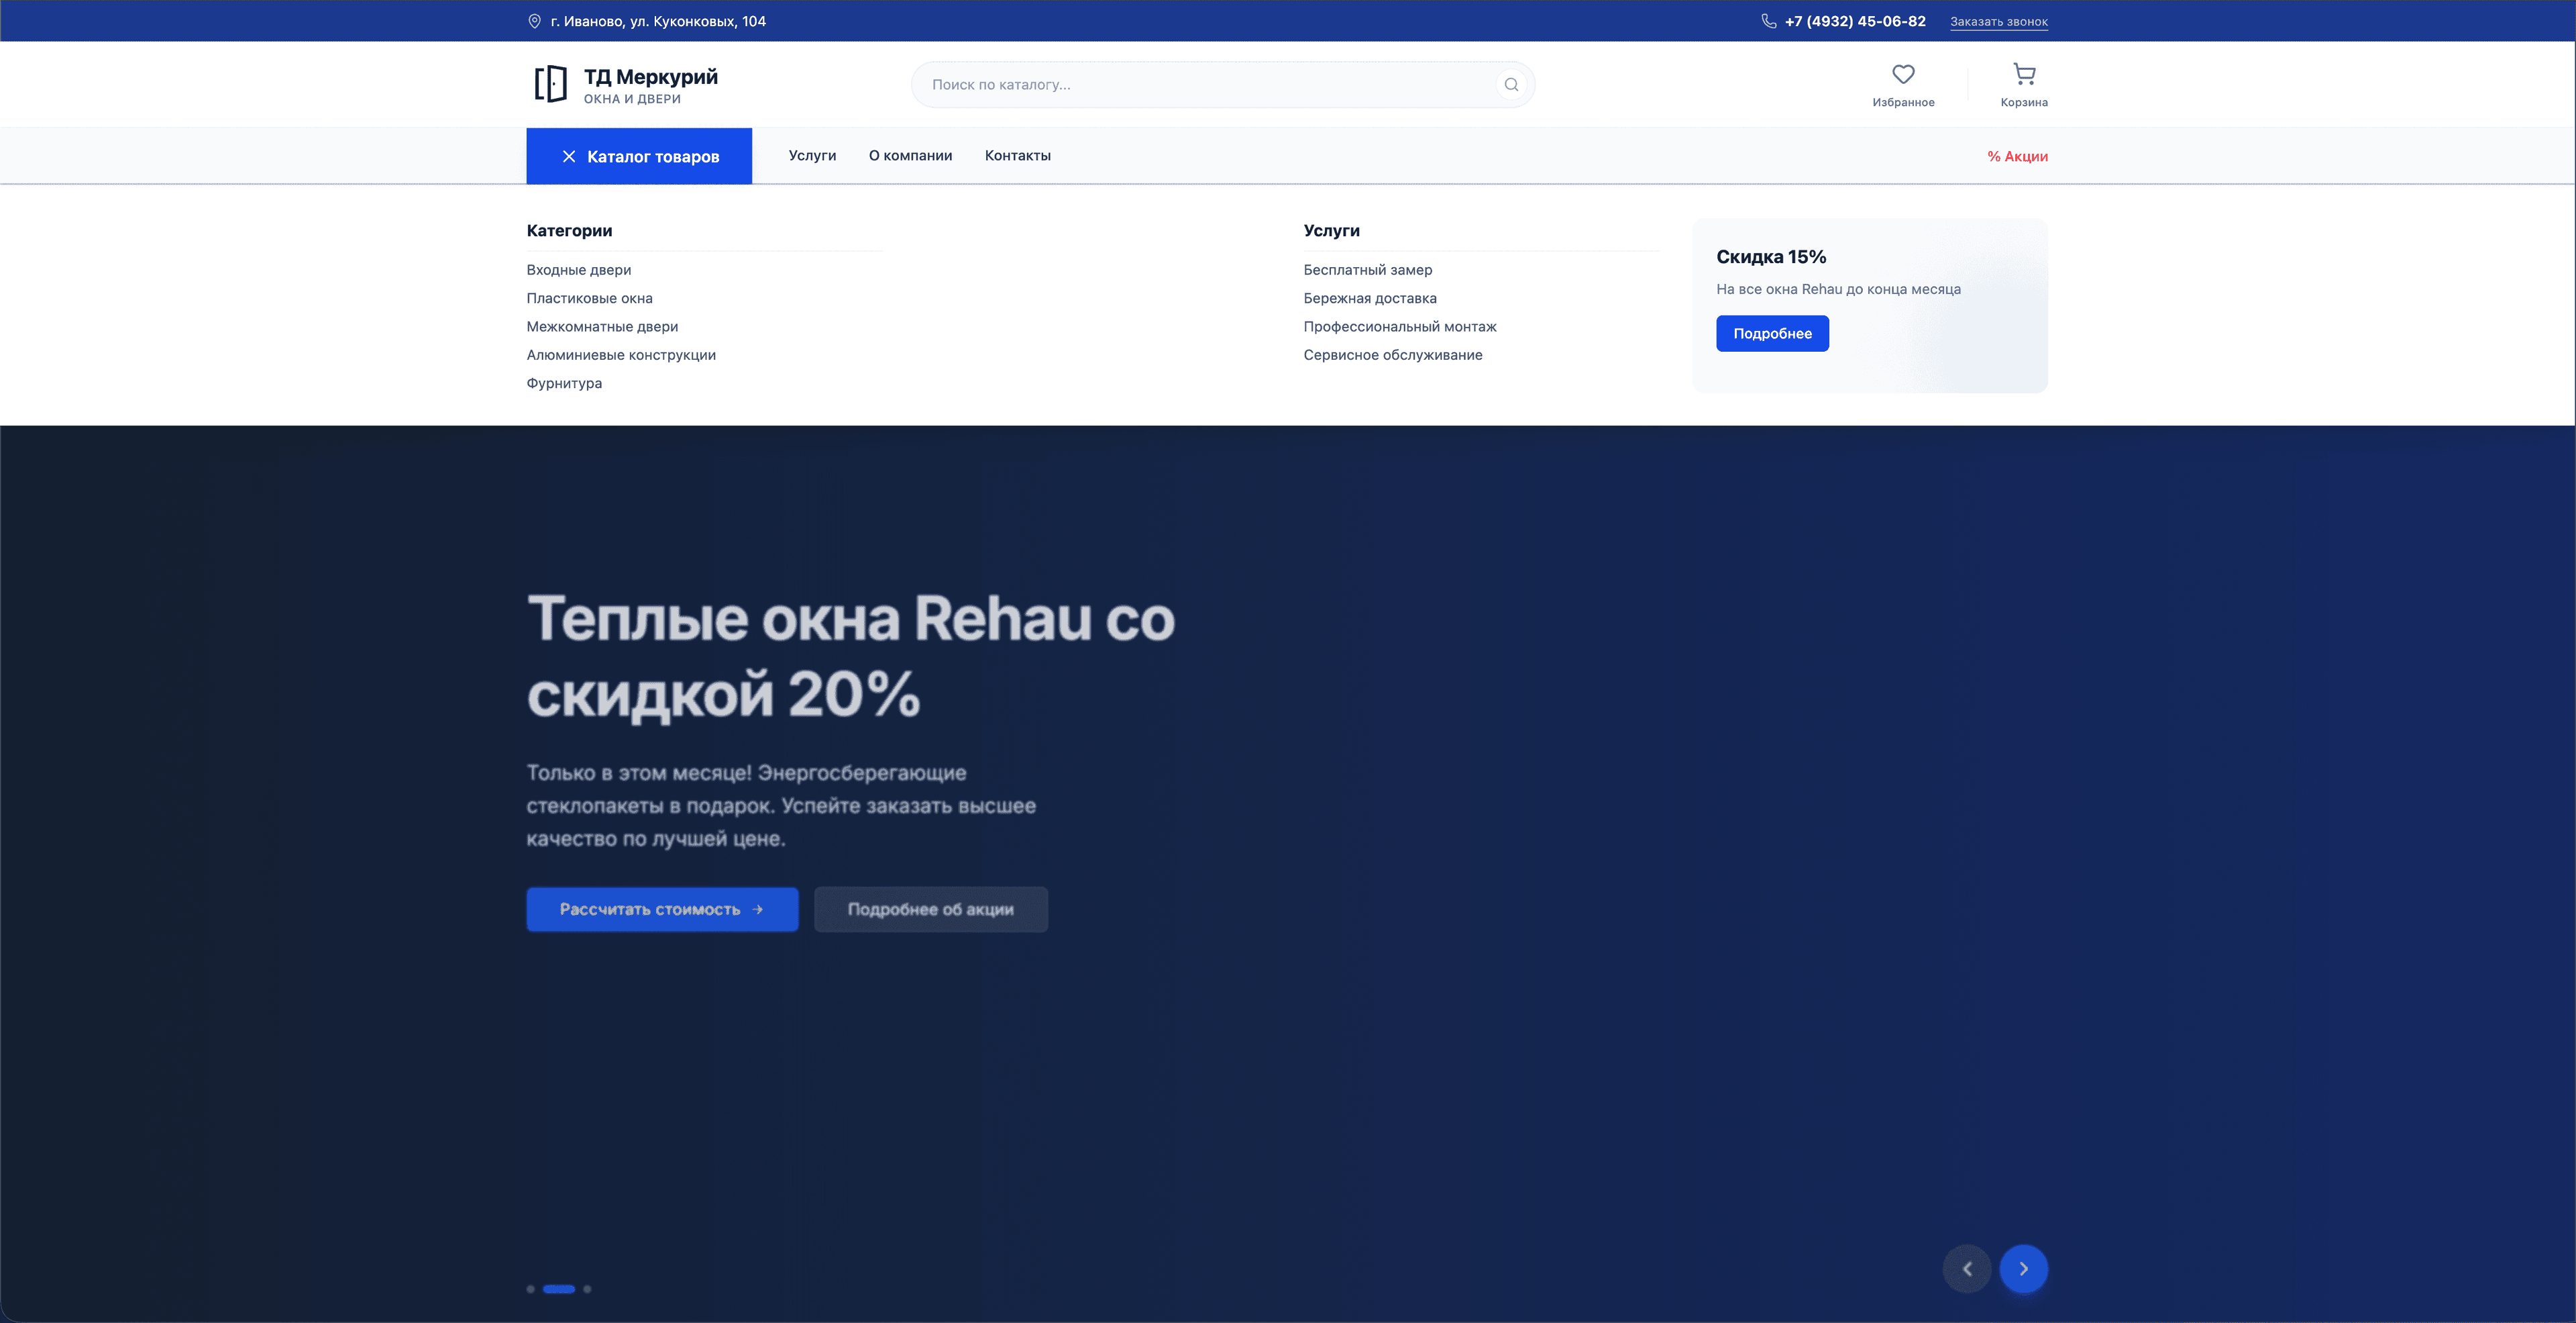Open Корзина cart icon
Screen dimensions: 2576x1323
(2024, 74)
